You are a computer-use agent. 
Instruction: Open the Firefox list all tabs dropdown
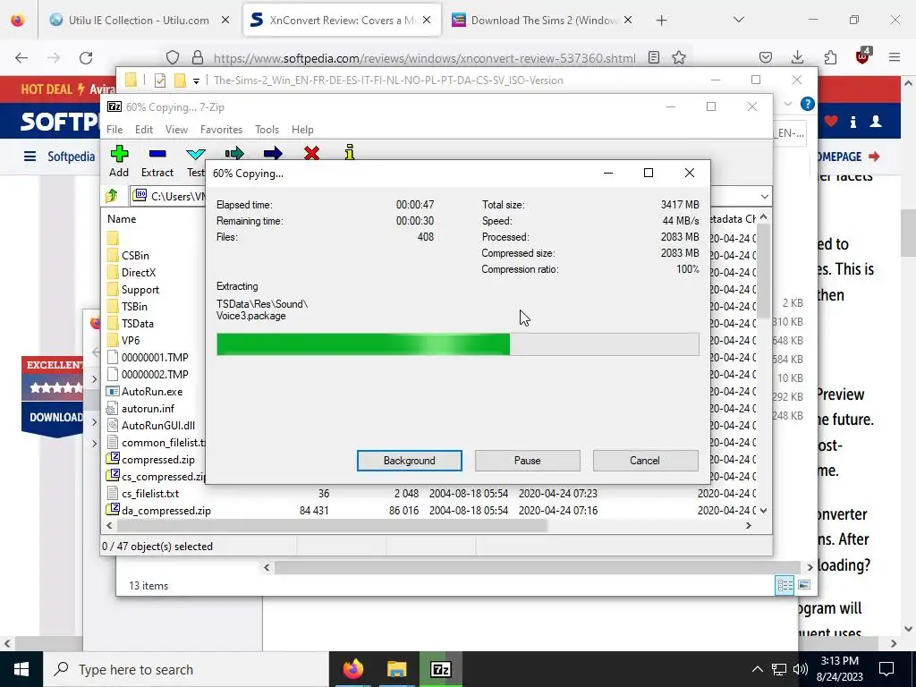[x=739, y=20]
